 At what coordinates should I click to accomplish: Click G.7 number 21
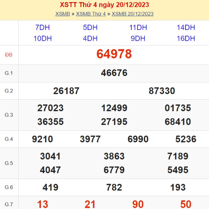(x=90, y=204)
